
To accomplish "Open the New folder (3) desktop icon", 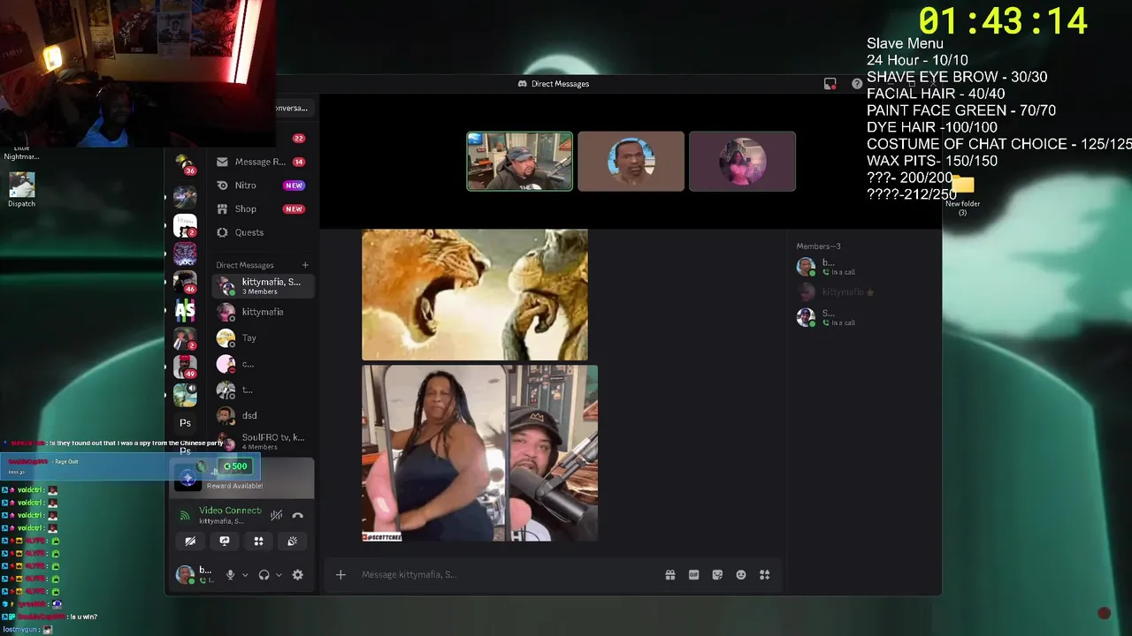I will [x=962, y=195].
